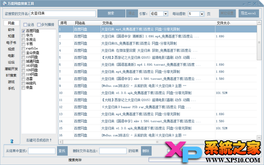Check the 115网盘 option

point(23,57)
